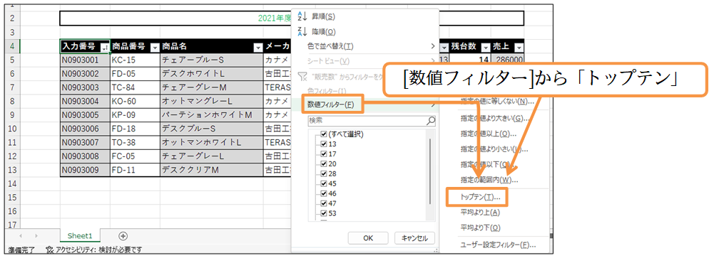709x258 pixels.
Task: Open 売上 column filter dropdown
Action: point(519,48)
